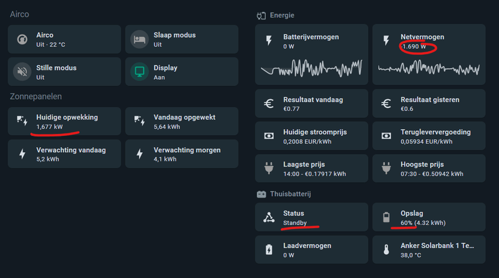Click the Standby status value
The height and width of the screenshot is (278, 499).
pyautogui.click(x=295, y=223)
